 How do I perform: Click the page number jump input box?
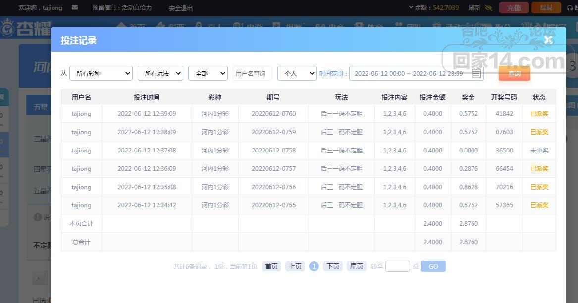click(397, 266)
